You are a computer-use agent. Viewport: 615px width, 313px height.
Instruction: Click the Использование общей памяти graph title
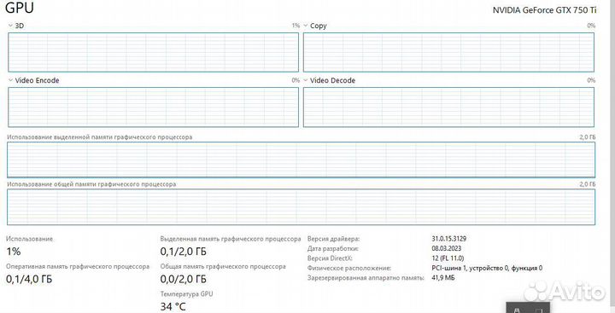[91, 184]
